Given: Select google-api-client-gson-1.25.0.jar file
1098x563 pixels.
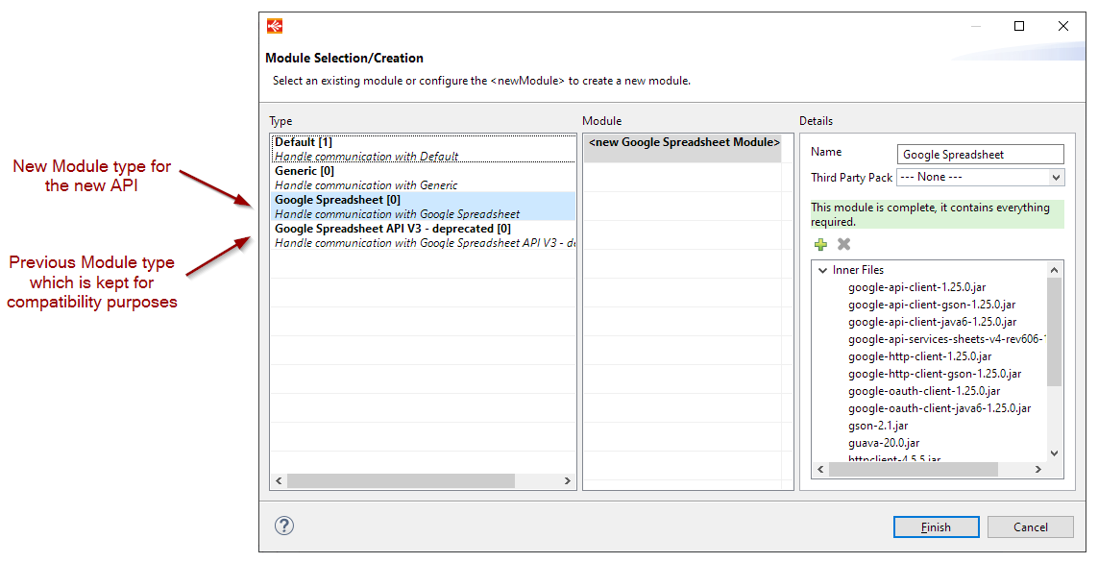Looking at the screenshot, I should (932, 305).
